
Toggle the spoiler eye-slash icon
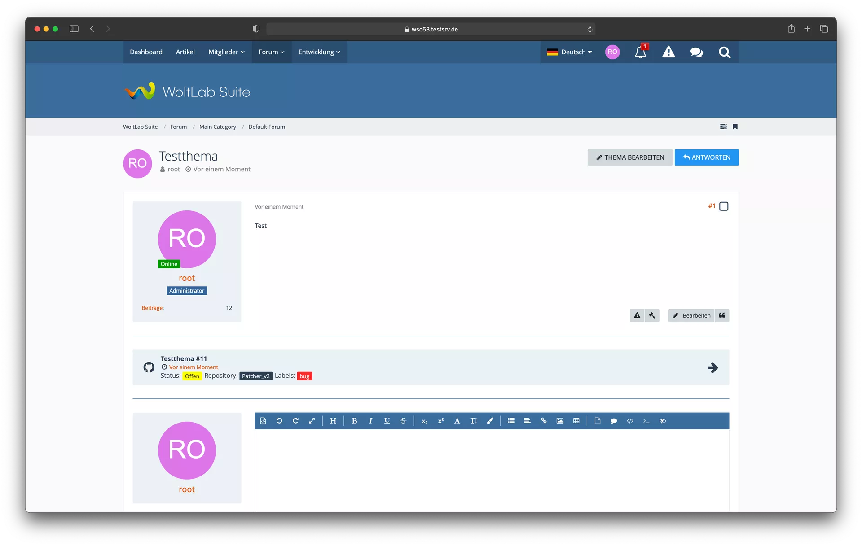click(x=663, y=421)
